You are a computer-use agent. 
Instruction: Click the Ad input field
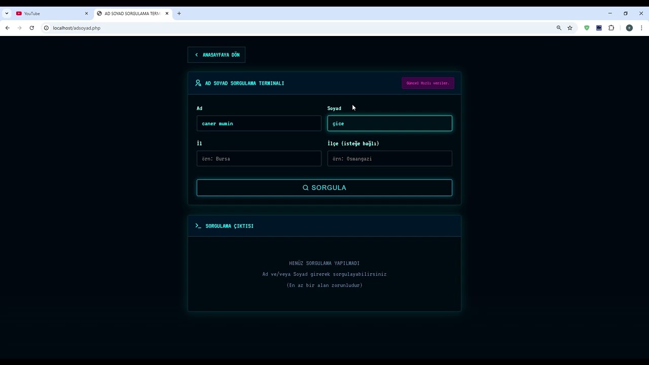(x=259, y=123)
